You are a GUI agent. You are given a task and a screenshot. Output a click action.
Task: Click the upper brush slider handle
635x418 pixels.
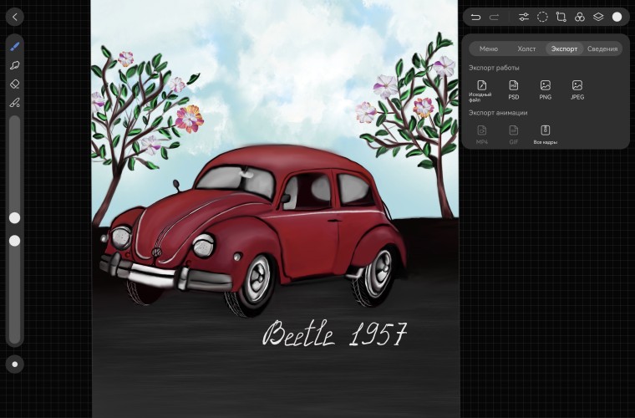[14, 217]
